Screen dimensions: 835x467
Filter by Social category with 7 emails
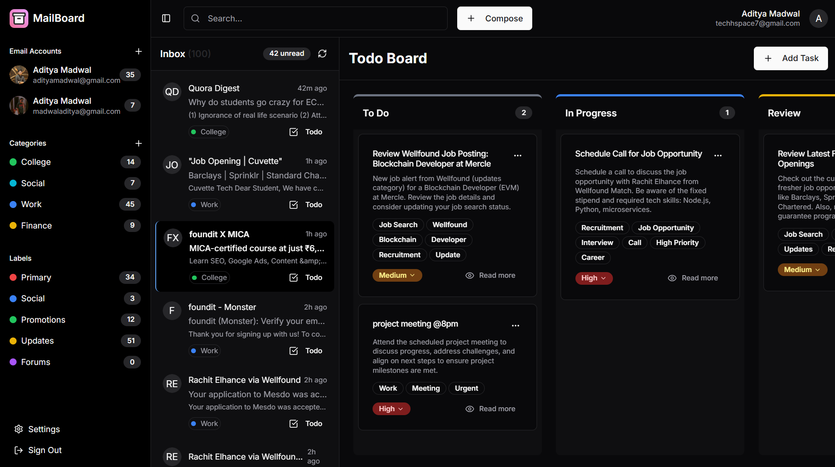pyautogui.click(x=75, y=183)
